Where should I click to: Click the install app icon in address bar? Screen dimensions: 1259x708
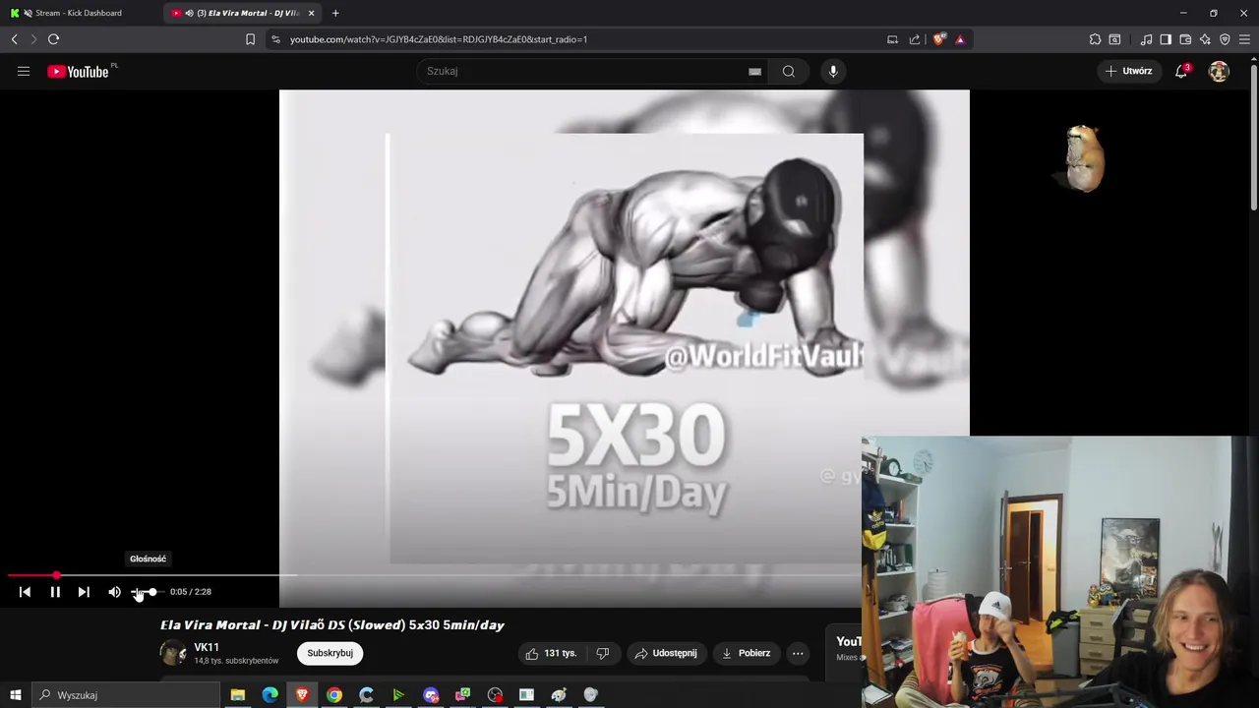click(x=892, y=39)
